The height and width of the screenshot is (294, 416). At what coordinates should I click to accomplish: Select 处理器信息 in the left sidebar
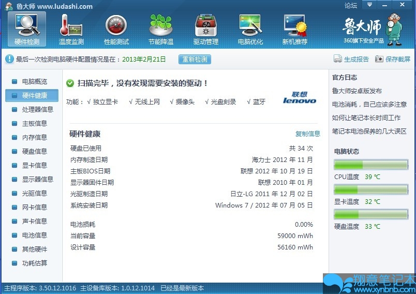pos(37,110)
